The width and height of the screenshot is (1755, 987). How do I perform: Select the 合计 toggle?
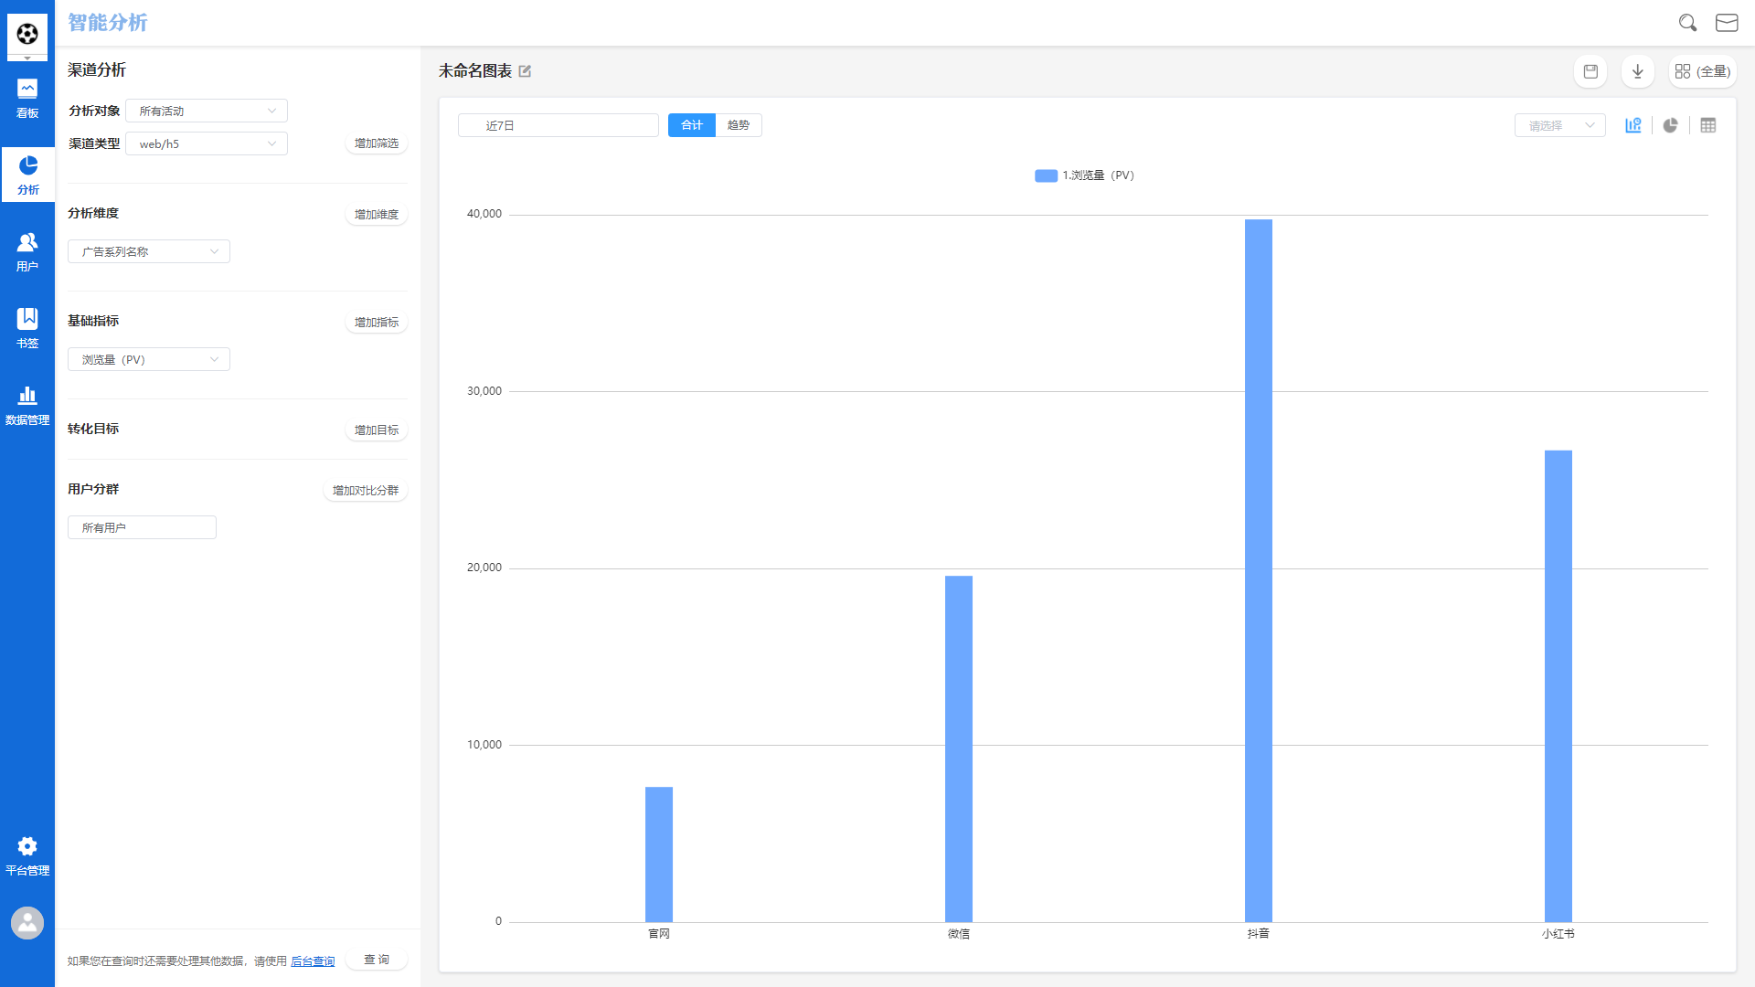(692, 125)
